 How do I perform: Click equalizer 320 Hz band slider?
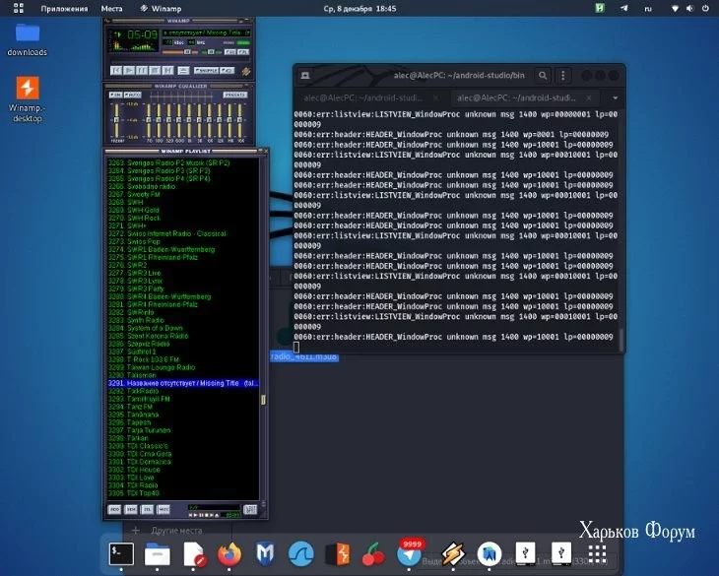pos(168,120)
